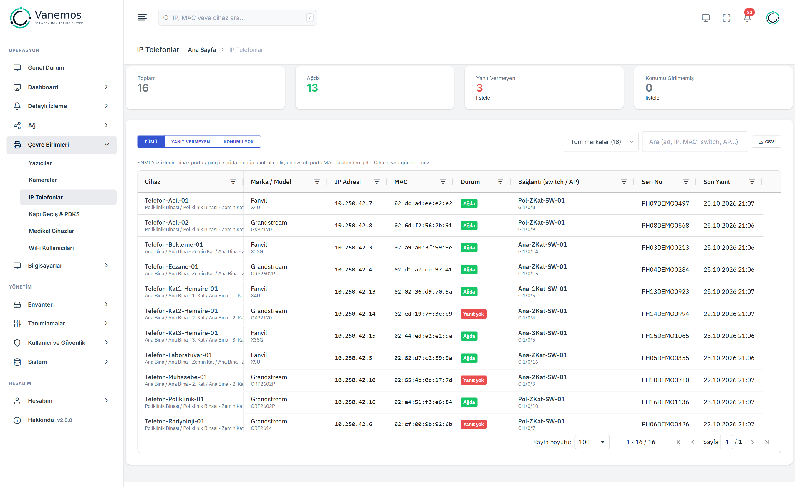Image resolution: width=795 pixels, height=487 pixels.
Task: Switch to YANIT VERMEYEN filter
Action: pos(191,141)
